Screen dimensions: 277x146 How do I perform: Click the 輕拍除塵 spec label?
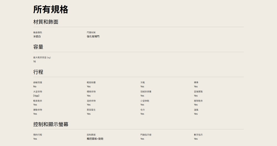91,82
